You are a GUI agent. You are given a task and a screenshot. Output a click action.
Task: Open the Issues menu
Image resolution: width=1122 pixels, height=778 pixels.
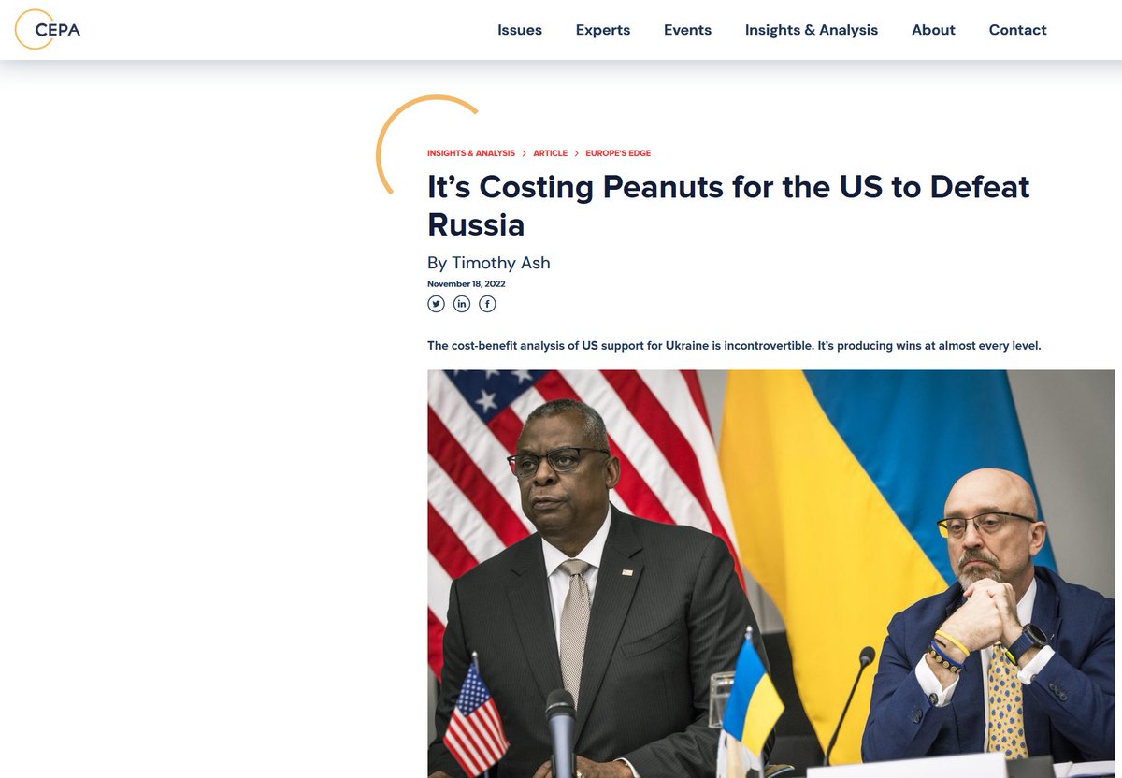coord(520,30)
